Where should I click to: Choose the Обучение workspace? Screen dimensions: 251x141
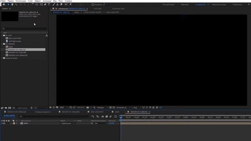185,5
